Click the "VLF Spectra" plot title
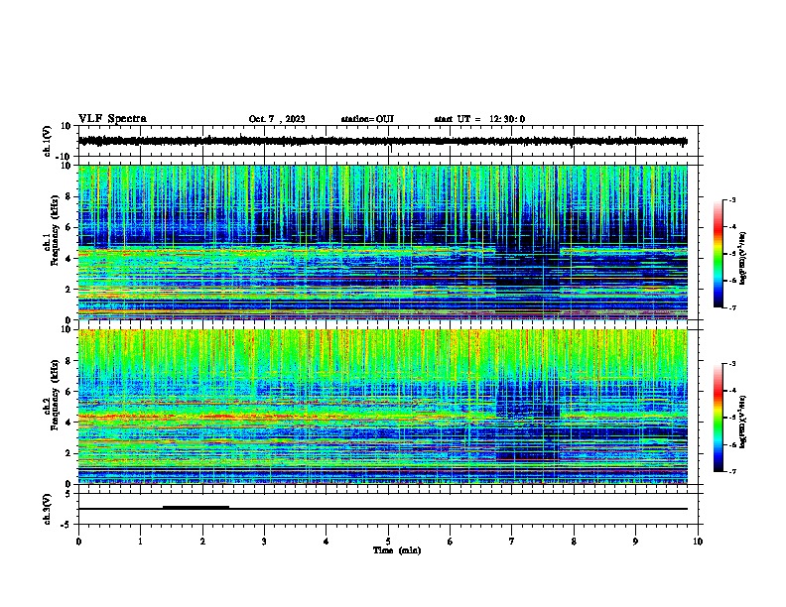Screen dimensions: 786x607 point(112,119)
